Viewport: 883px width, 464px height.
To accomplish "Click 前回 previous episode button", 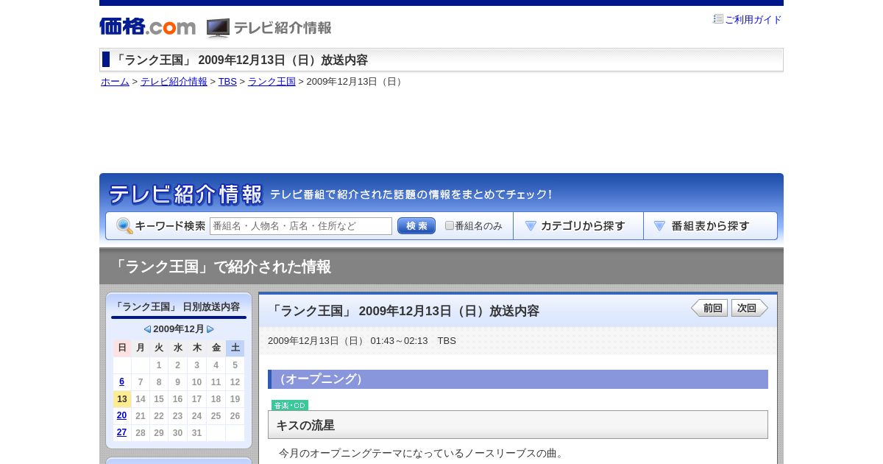I will coord(709,308).
